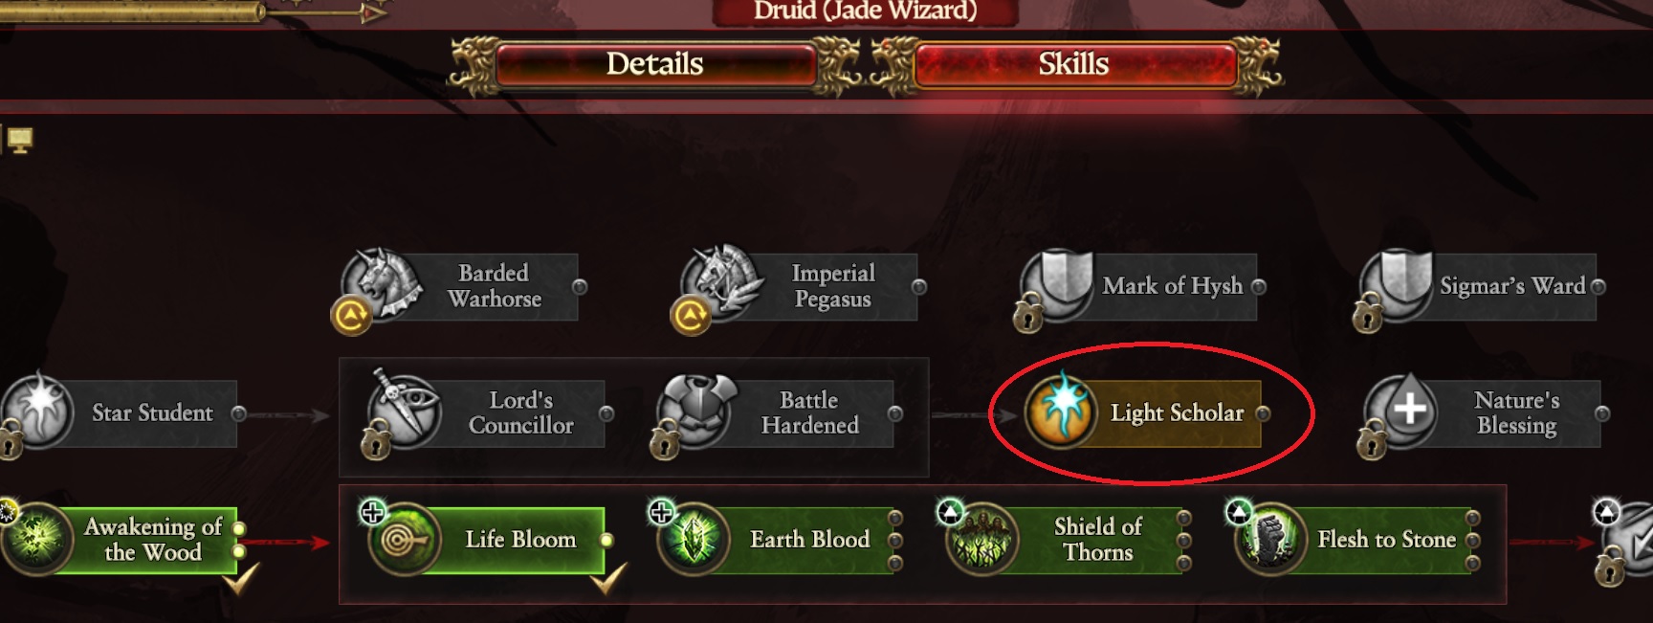Click the Imperial Pegasus mount icon

coord(722,284)
